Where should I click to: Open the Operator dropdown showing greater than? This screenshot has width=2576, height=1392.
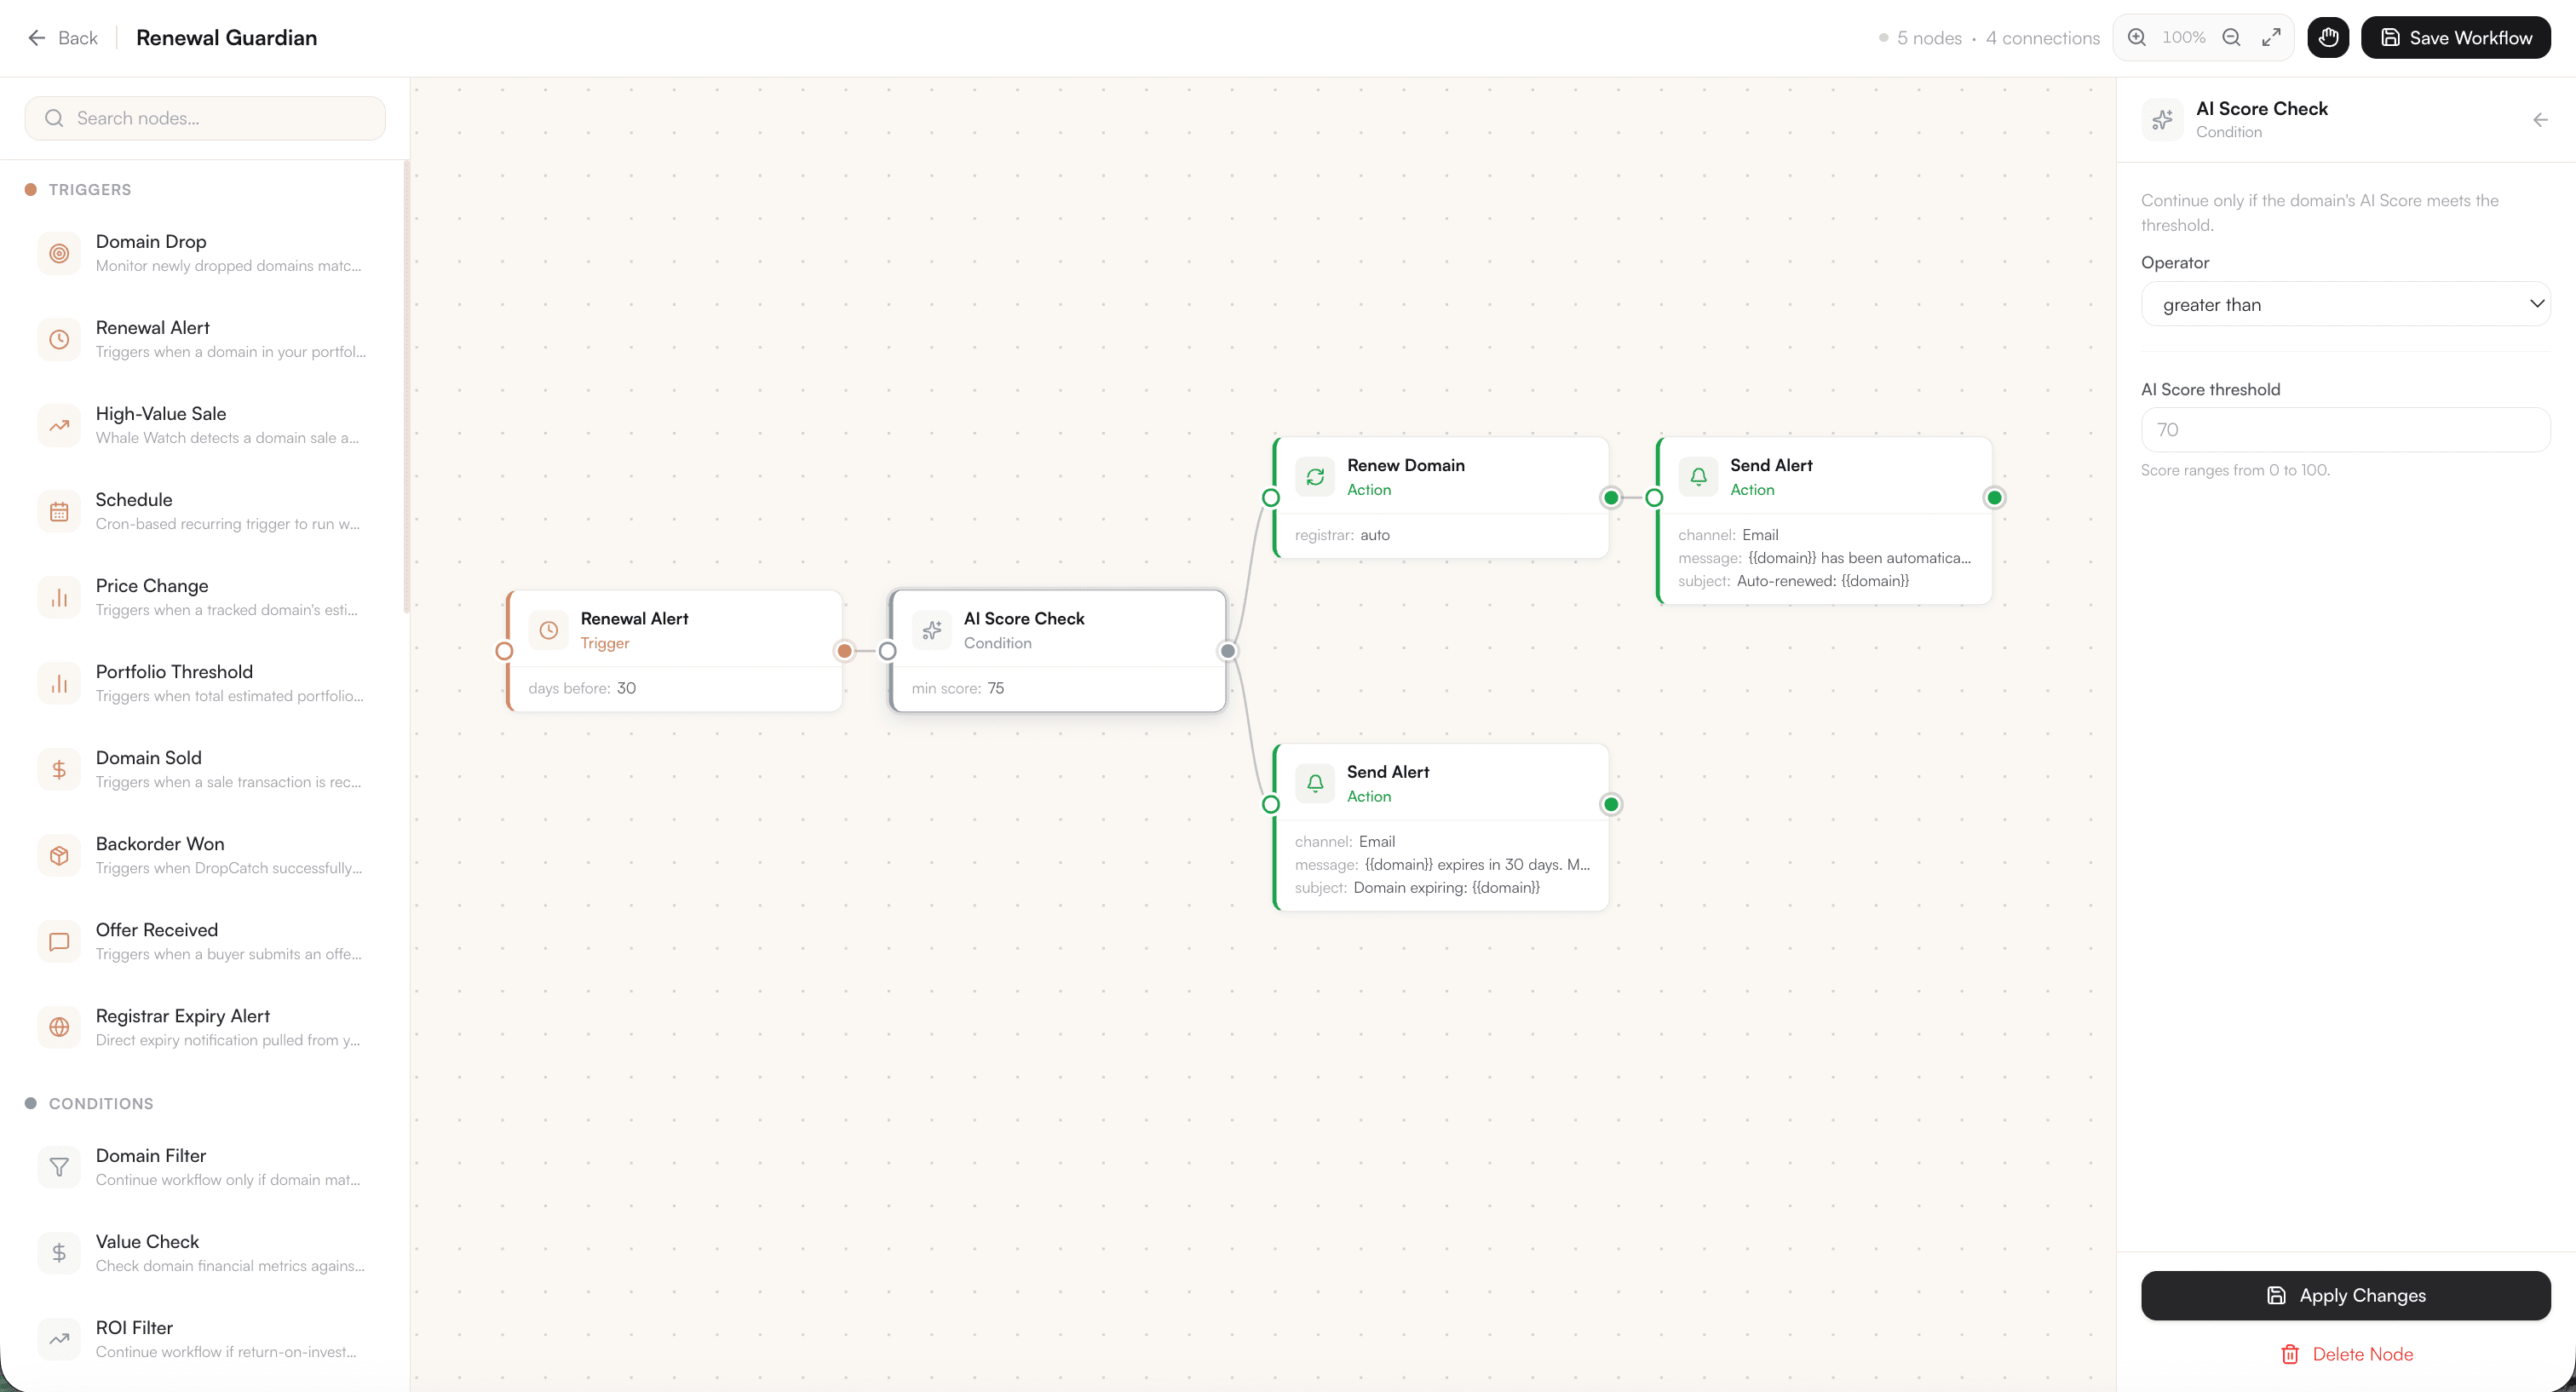[x=2346, y=304]
